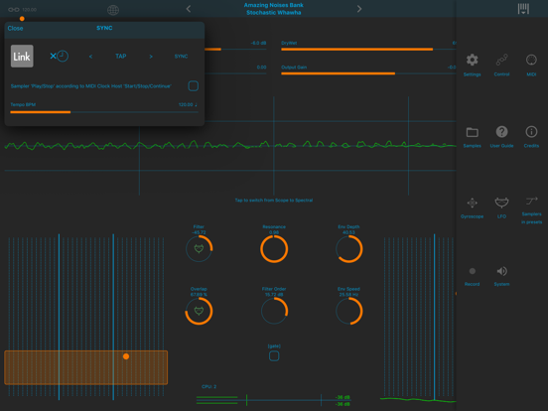This screenshot has width=548, height=411.
Task: Open the System speaker icon
Action: click(x=501, y=271)
